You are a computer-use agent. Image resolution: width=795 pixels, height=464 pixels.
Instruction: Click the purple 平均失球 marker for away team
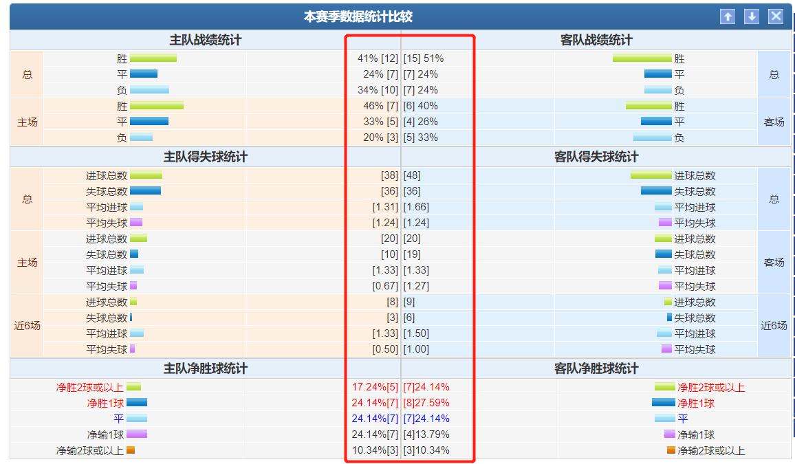666,222
